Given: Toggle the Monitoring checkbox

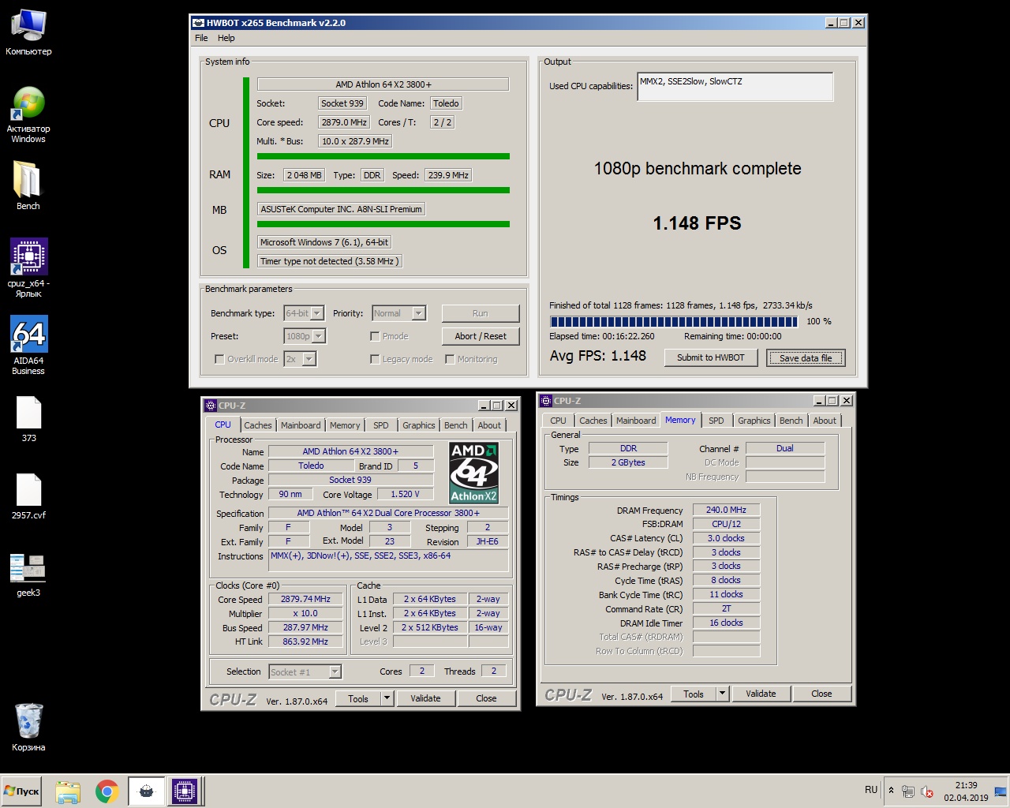Looking at the screenshot, I should (450, 359).
